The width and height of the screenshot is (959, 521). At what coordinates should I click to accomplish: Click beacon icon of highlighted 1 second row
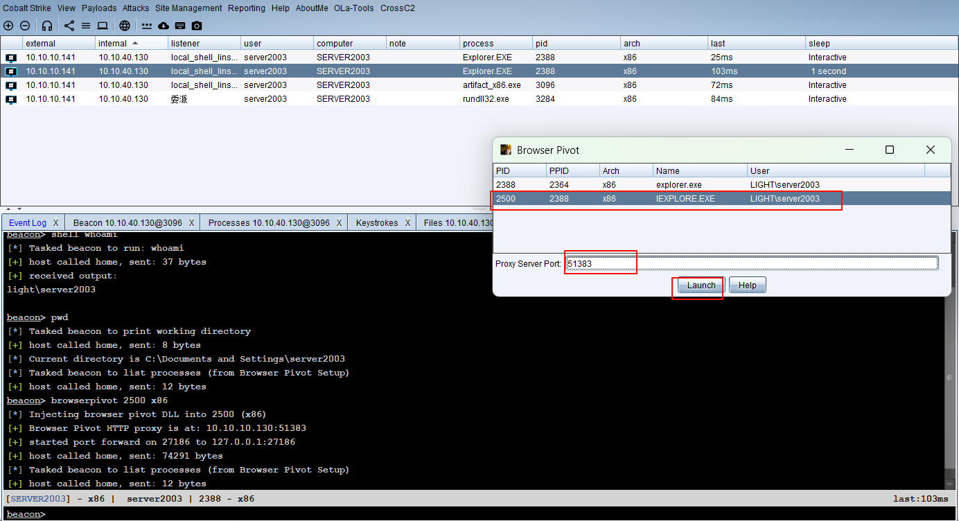pos(11,71)
